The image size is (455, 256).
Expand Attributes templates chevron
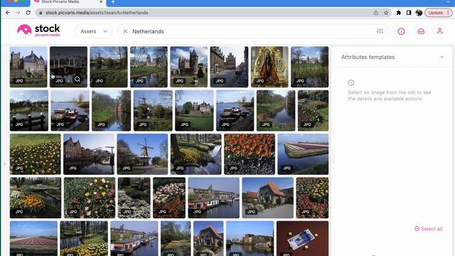(441, 57)
